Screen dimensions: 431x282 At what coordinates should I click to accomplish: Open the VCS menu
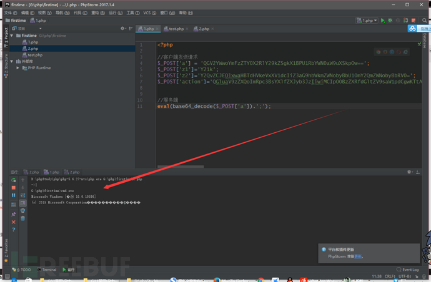coord(150,13)
